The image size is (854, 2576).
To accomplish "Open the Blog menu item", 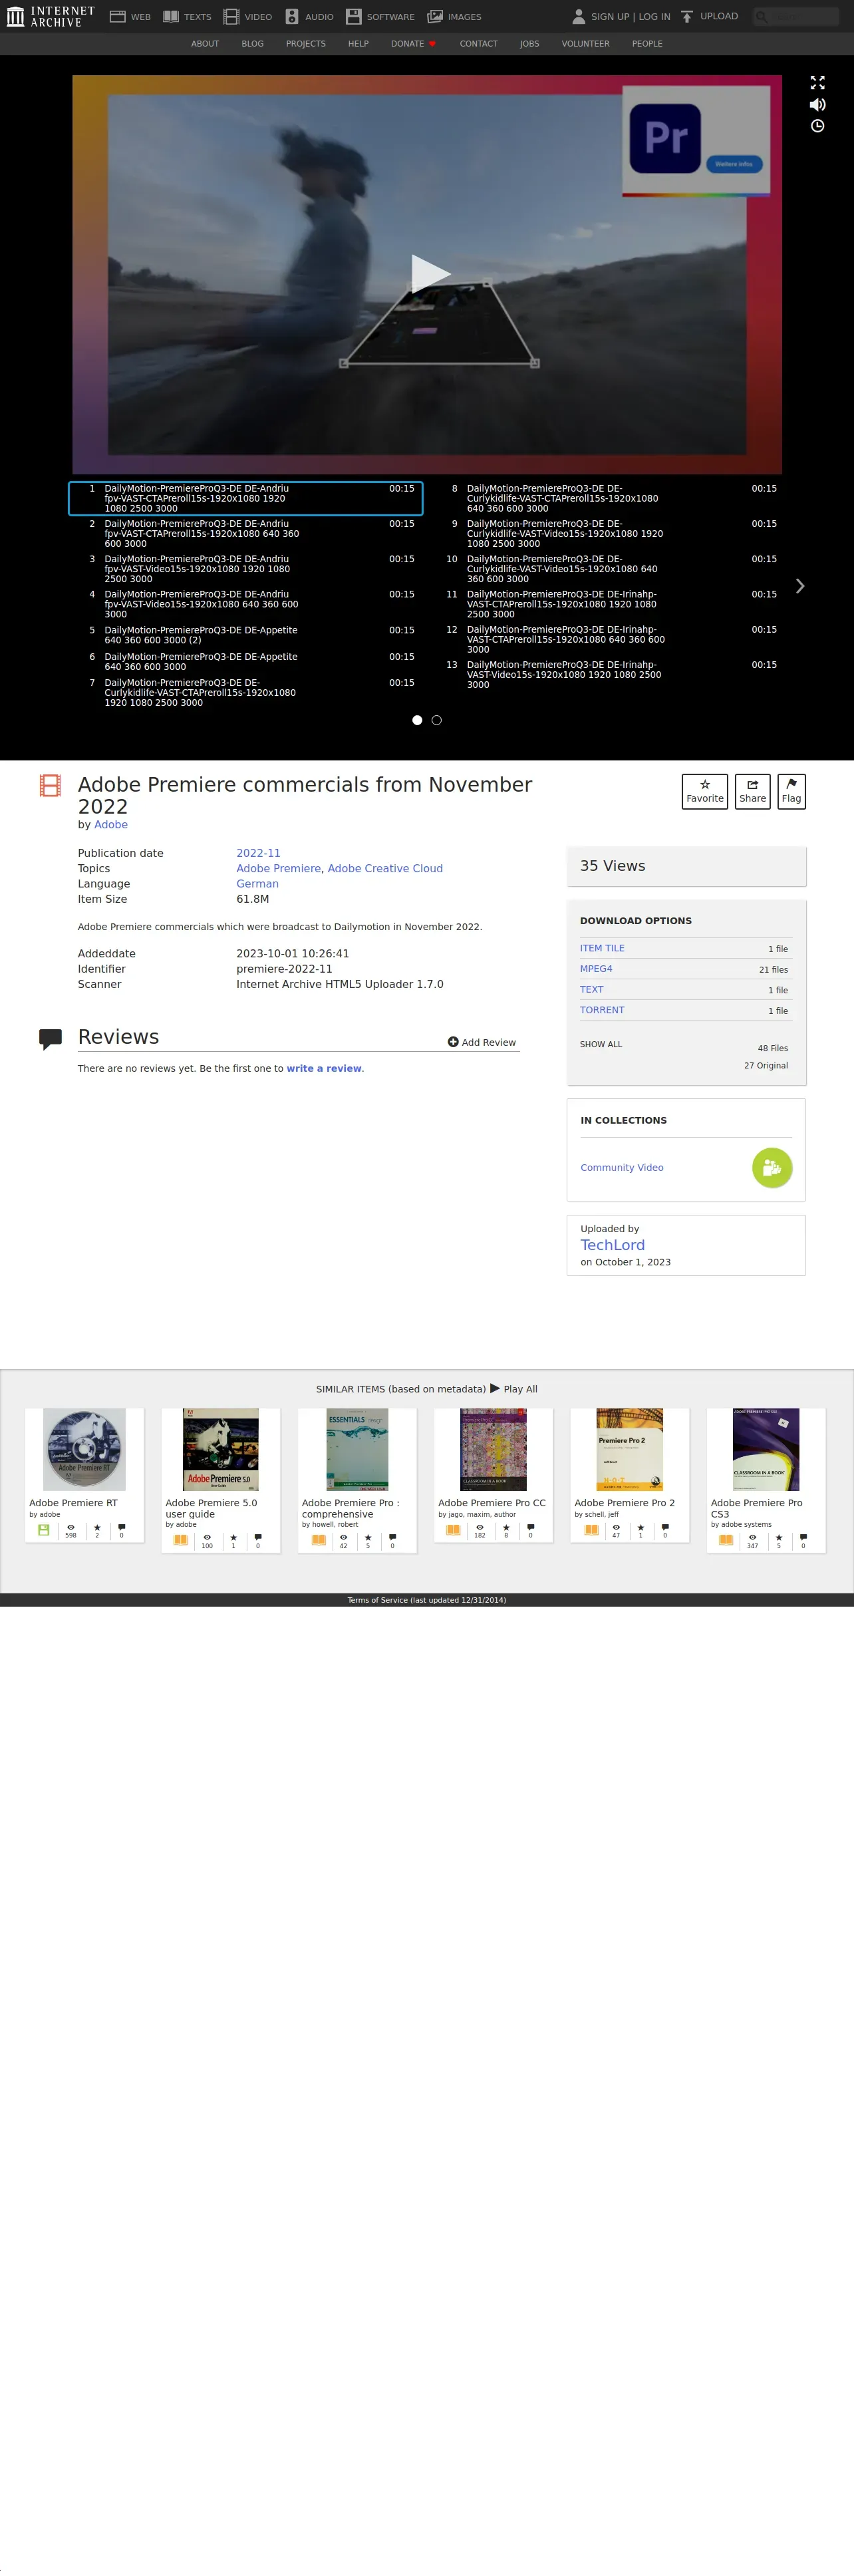I will pyautogui.click(x=252, y=44).
